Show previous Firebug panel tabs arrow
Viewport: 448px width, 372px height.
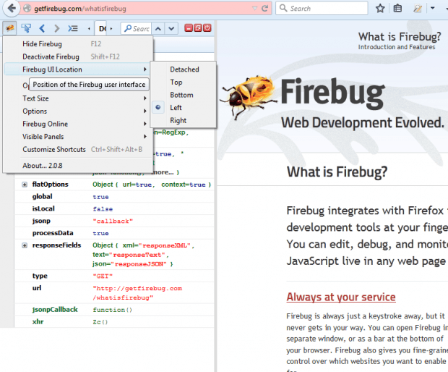tap(89, 29)
